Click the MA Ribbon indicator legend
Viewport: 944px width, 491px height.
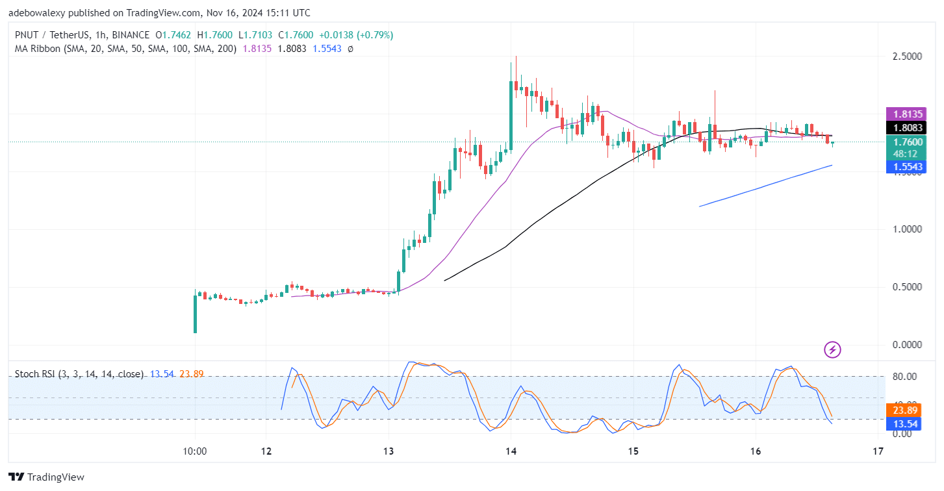[125, 49]
